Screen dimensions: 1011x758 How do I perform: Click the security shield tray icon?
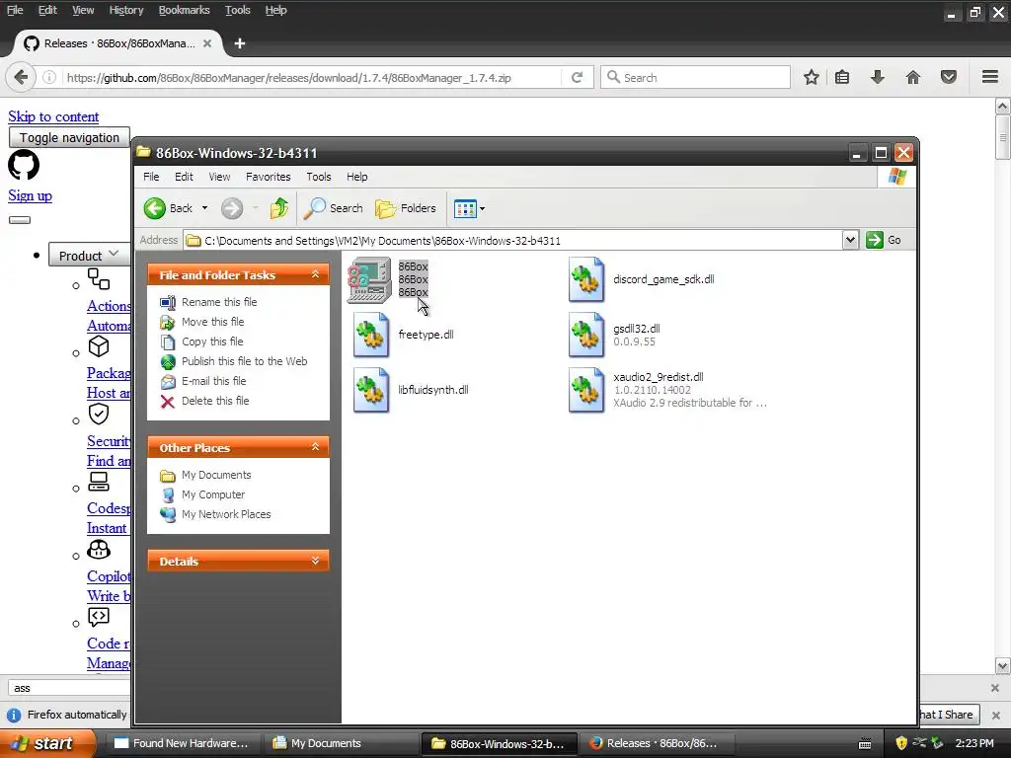pos(901,743)
